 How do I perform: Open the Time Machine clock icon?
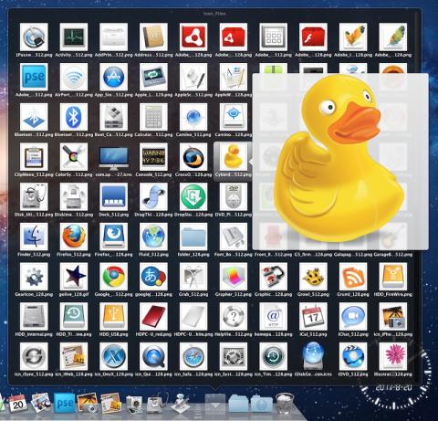tap(274, 356)
